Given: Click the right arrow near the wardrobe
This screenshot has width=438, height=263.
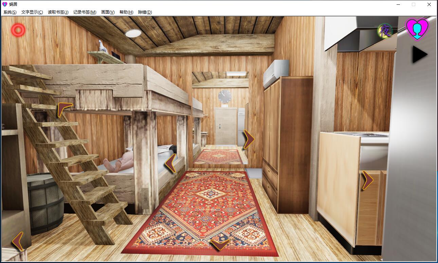Looking at the screenshot, I should coord(249,139).
